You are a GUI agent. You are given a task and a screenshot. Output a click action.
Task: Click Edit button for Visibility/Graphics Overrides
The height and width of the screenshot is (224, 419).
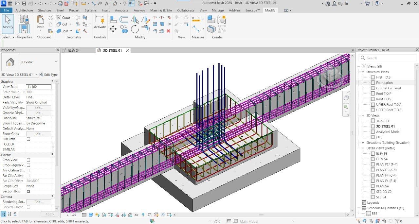pos(39,108)
